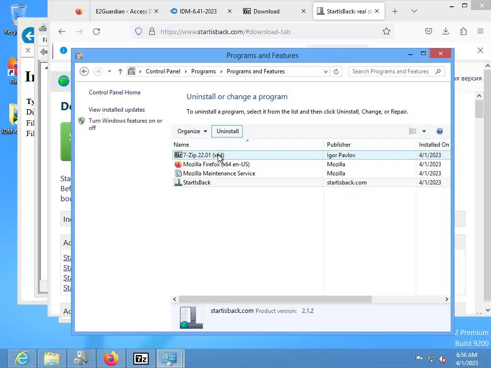The image size is (491, 368).
Task: Click the horizontal scrollbar left arrow
Action: click(175, 299)
